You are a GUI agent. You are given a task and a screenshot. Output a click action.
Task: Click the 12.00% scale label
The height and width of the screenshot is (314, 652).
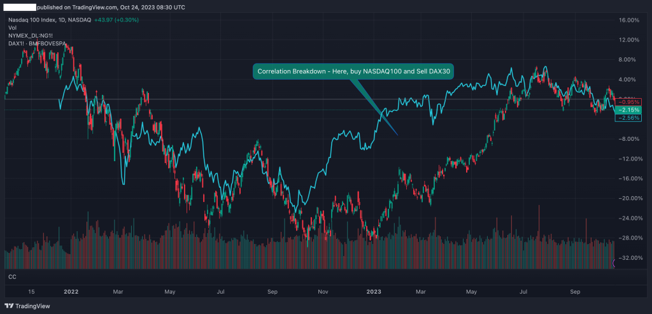628,40
